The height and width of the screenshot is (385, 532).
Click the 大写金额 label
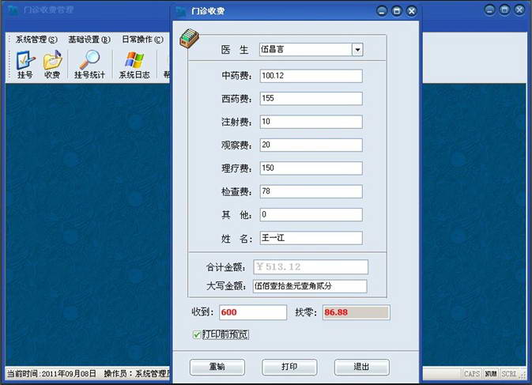point(226,286)
